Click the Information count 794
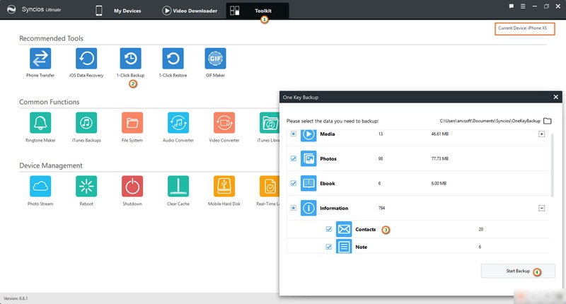The width and height of the screenshot is (566, 304). coord(381,208)
